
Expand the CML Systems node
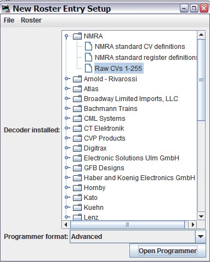coord(67,118)
